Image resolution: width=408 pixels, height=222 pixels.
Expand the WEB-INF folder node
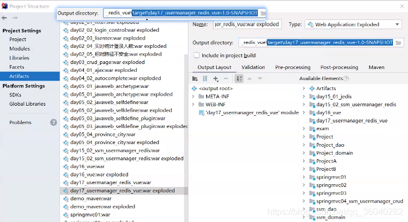(x=193, y=105)
